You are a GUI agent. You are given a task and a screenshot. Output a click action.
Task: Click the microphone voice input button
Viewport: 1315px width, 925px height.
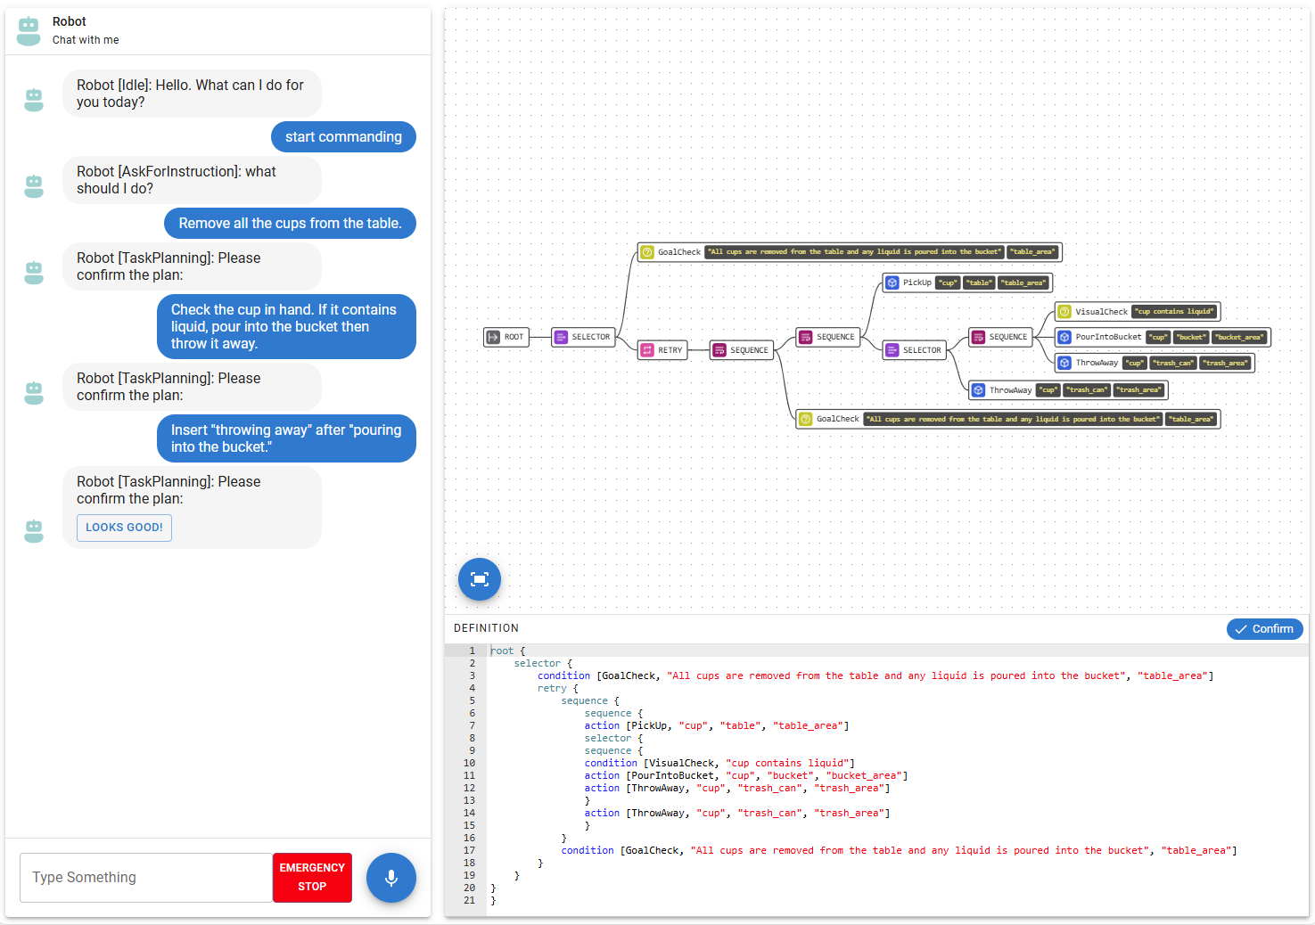pyautogui.click(x=390, y=878)
